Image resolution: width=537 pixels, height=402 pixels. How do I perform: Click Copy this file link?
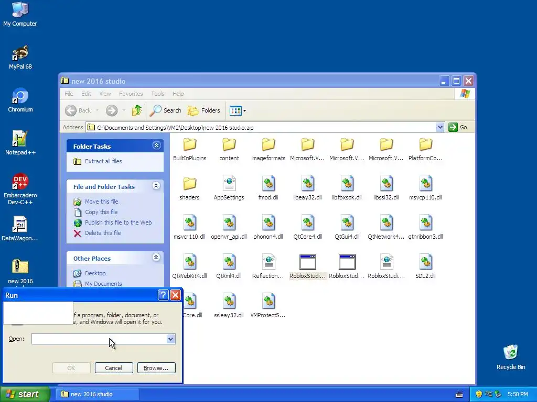tap(101, 213)
